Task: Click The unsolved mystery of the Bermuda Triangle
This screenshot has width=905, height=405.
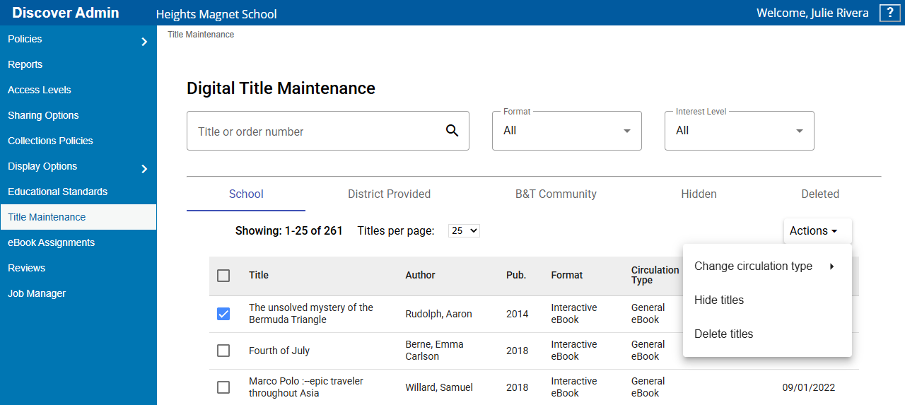Action: coord(311,314)
